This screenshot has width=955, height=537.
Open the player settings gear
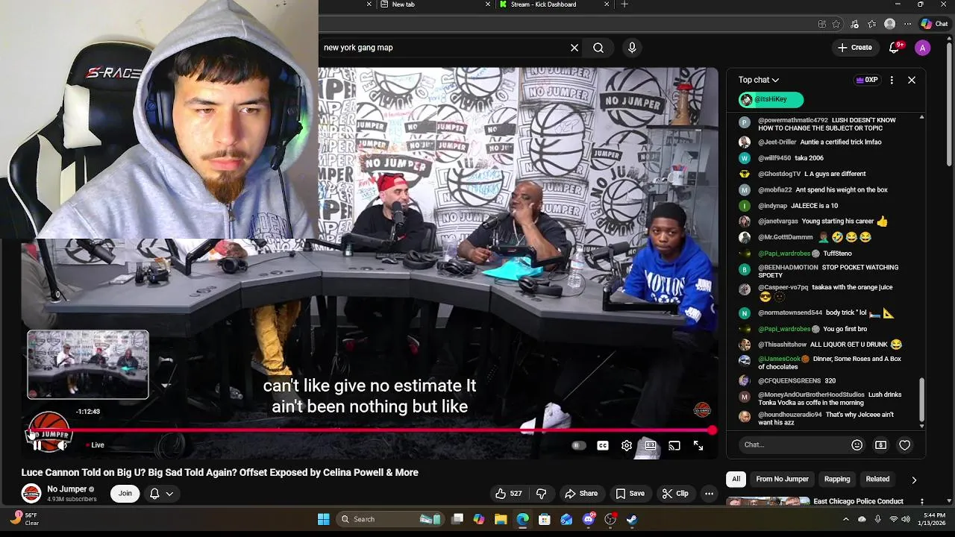(627, 445)
